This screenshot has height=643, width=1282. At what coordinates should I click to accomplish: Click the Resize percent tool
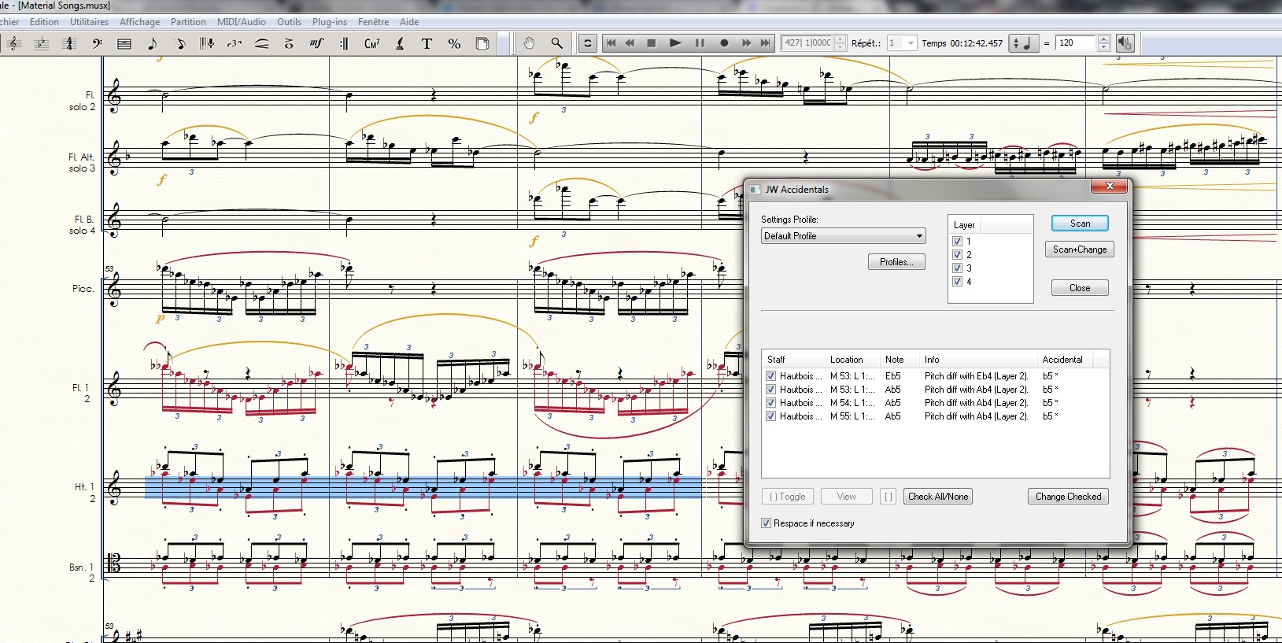click(454, 43)
